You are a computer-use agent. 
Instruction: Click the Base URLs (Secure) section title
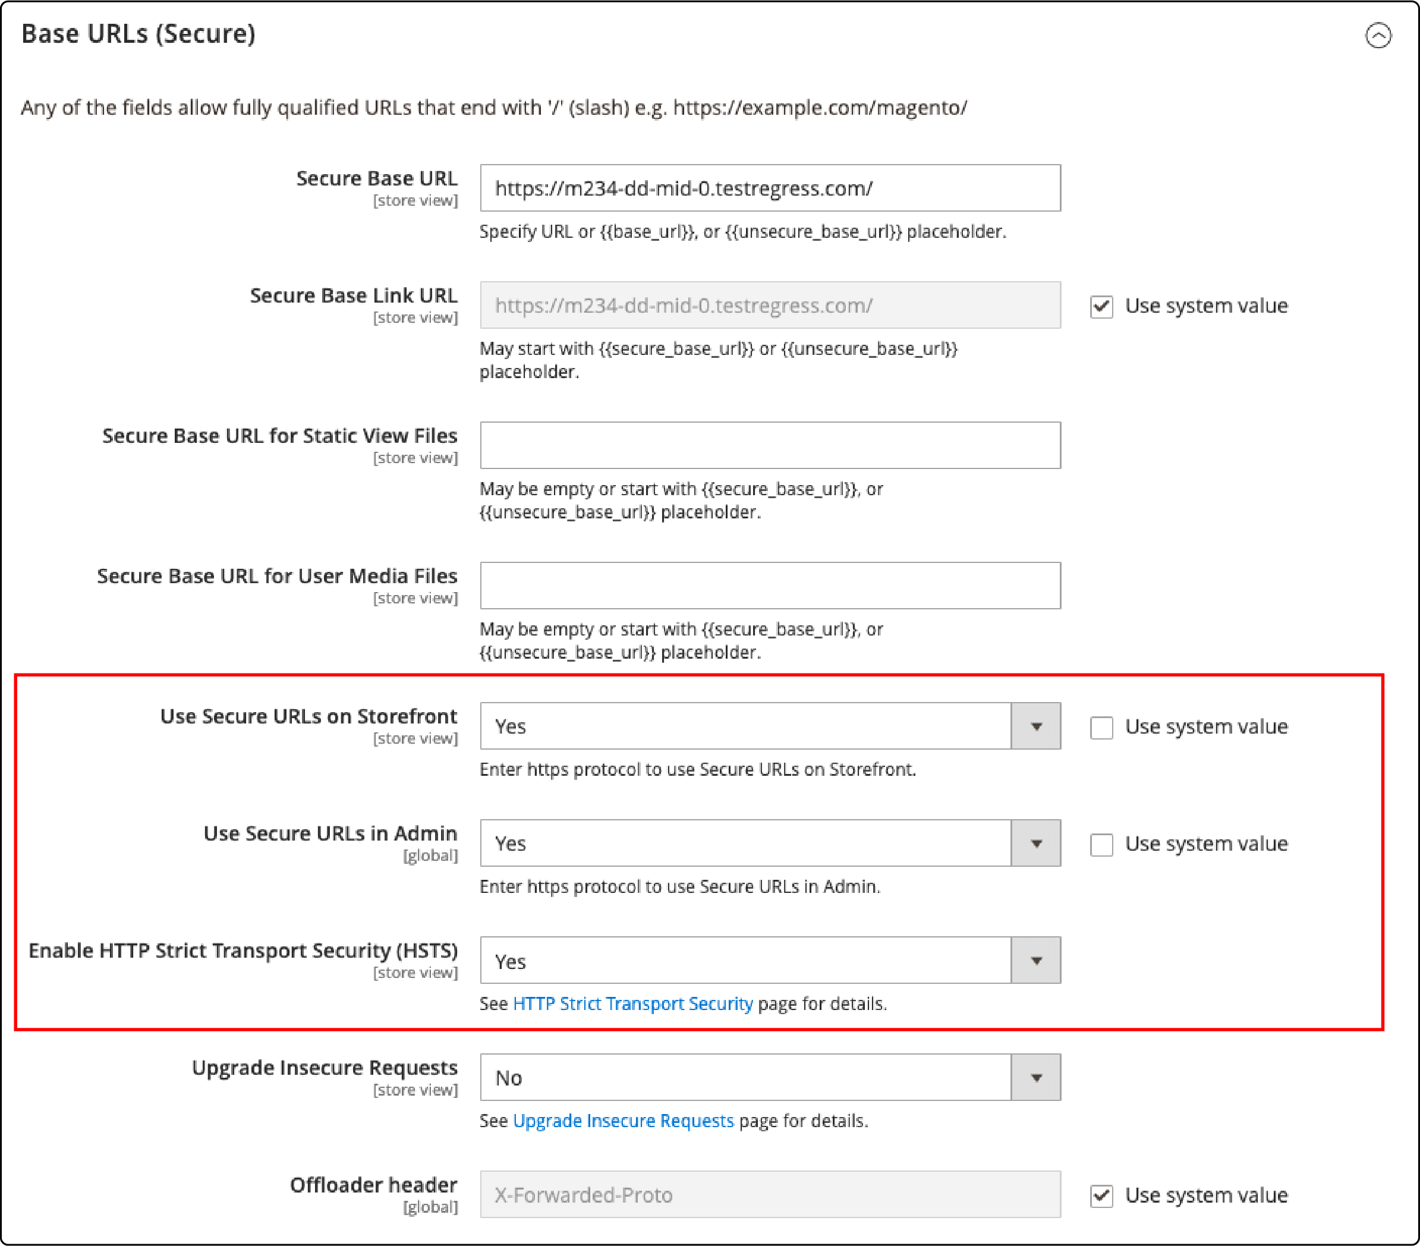pyautogui.click(x=138, y=34)
